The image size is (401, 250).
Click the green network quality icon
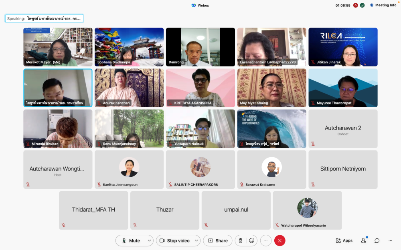tap(362, 5)
